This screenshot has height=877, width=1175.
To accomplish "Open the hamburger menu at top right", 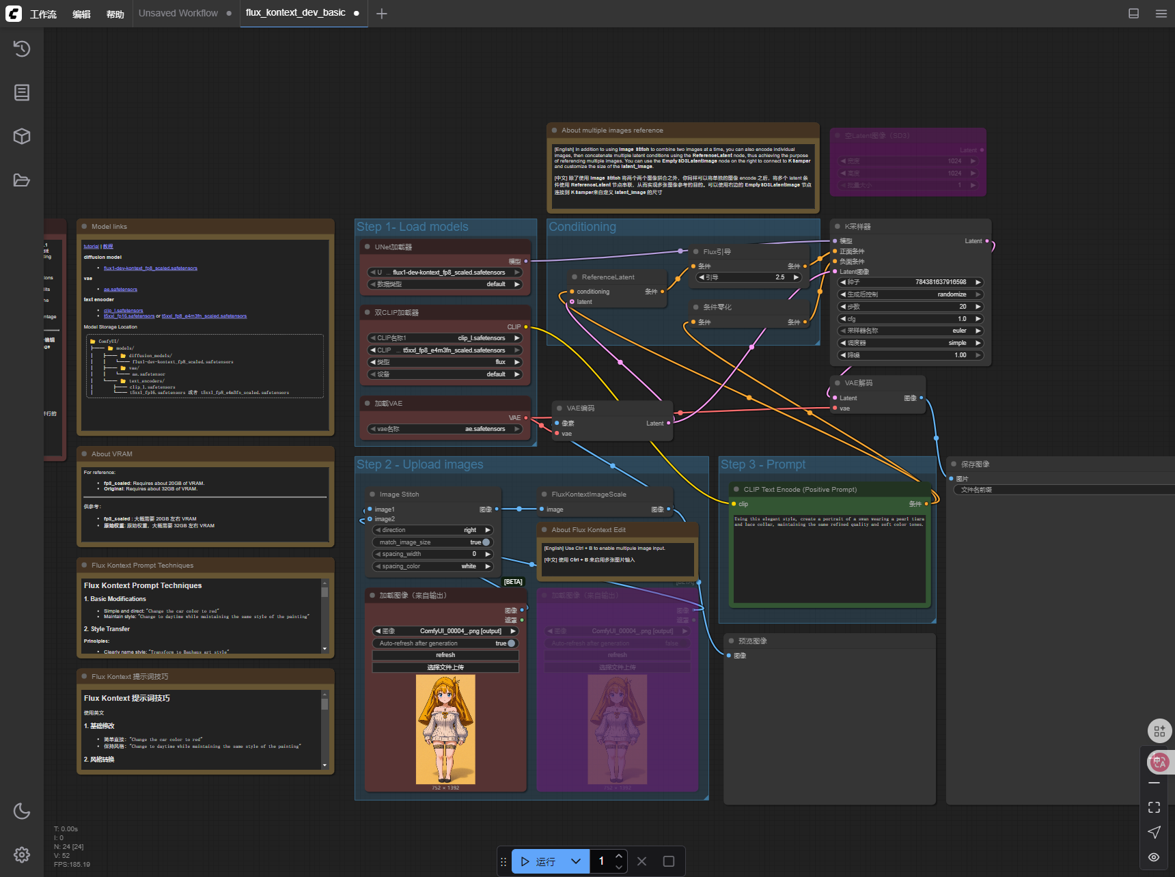I will tap(1161, 13).
